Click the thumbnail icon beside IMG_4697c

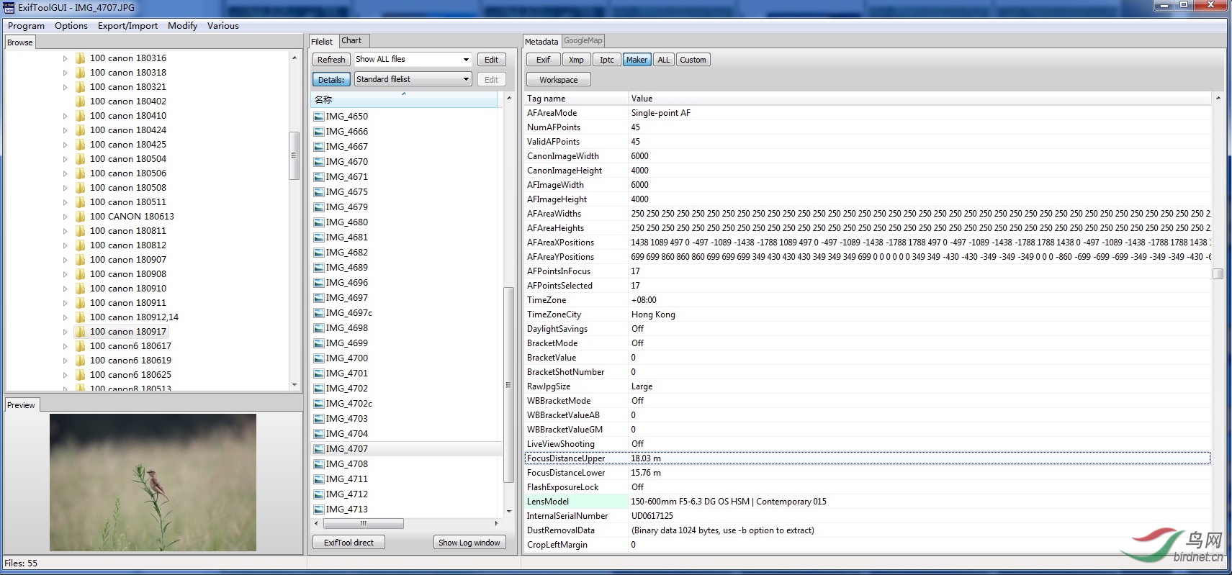tap(319, 313)
